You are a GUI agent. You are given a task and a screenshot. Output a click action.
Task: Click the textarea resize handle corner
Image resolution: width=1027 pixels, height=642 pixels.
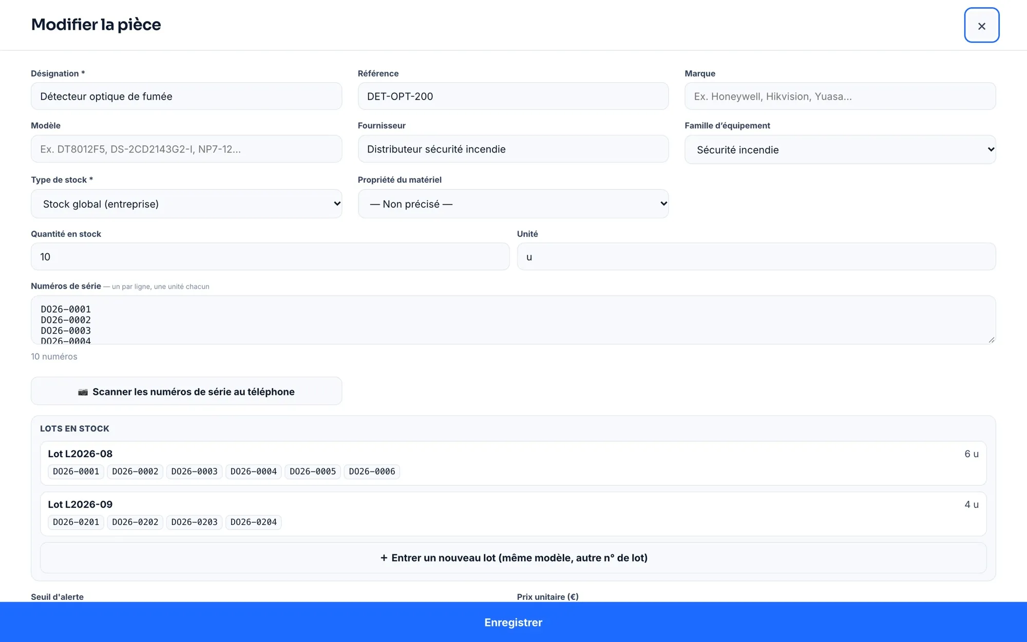991,339
